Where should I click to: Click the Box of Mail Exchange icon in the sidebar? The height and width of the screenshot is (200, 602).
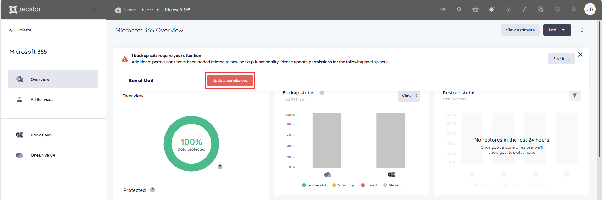click(19, 135)
